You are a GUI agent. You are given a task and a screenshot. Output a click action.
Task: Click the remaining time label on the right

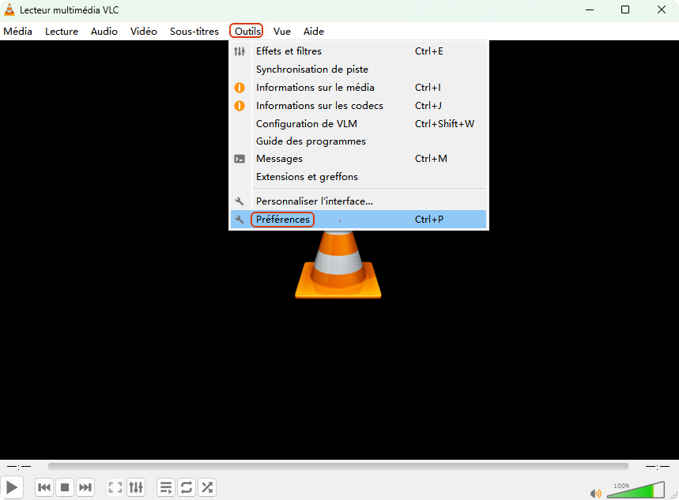[x=658, y=467]
